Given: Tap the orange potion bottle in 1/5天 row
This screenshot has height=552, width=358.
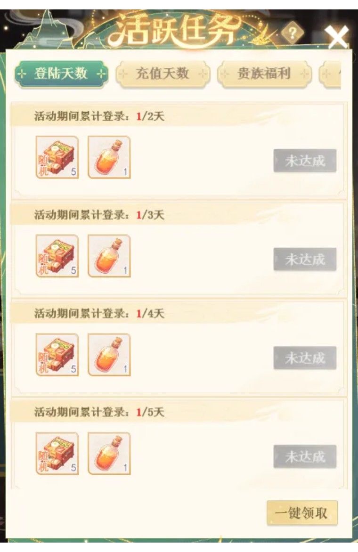Looking at the screenshot, I should 109,454.
